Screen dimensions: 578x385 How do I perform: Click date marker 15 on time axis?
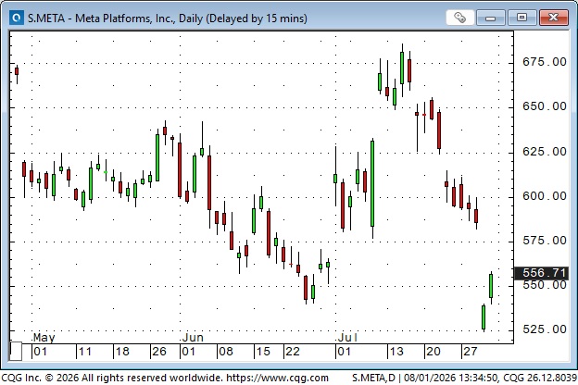click(x=263, y=352)
